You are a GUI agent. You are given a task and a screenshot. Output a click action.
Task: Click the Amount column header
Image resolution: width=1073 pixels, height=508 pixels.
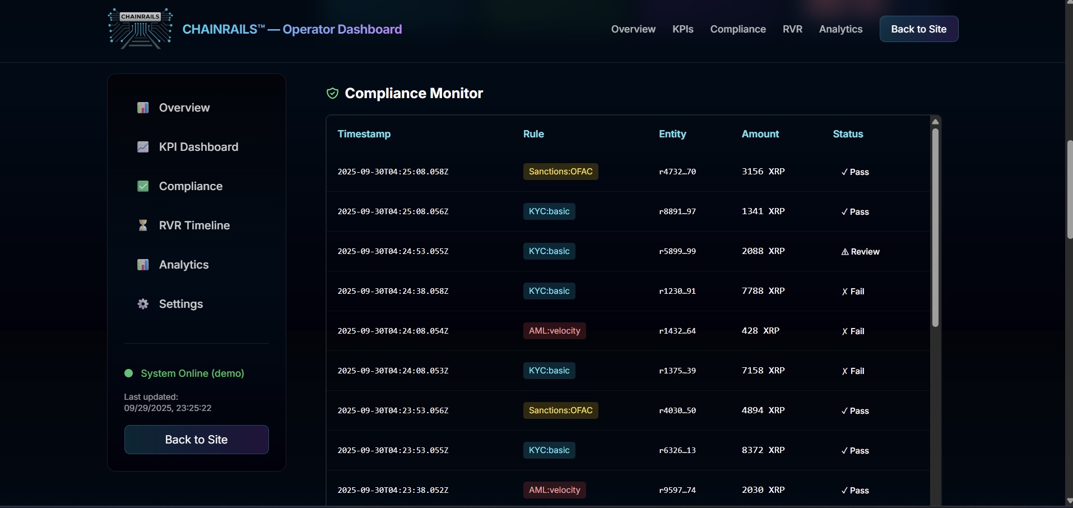pyautogui.click(x=760, y=134)
